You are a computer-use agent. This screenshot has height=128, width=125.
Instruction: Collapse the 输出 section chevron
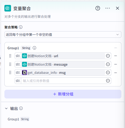[x=6, y=109]
